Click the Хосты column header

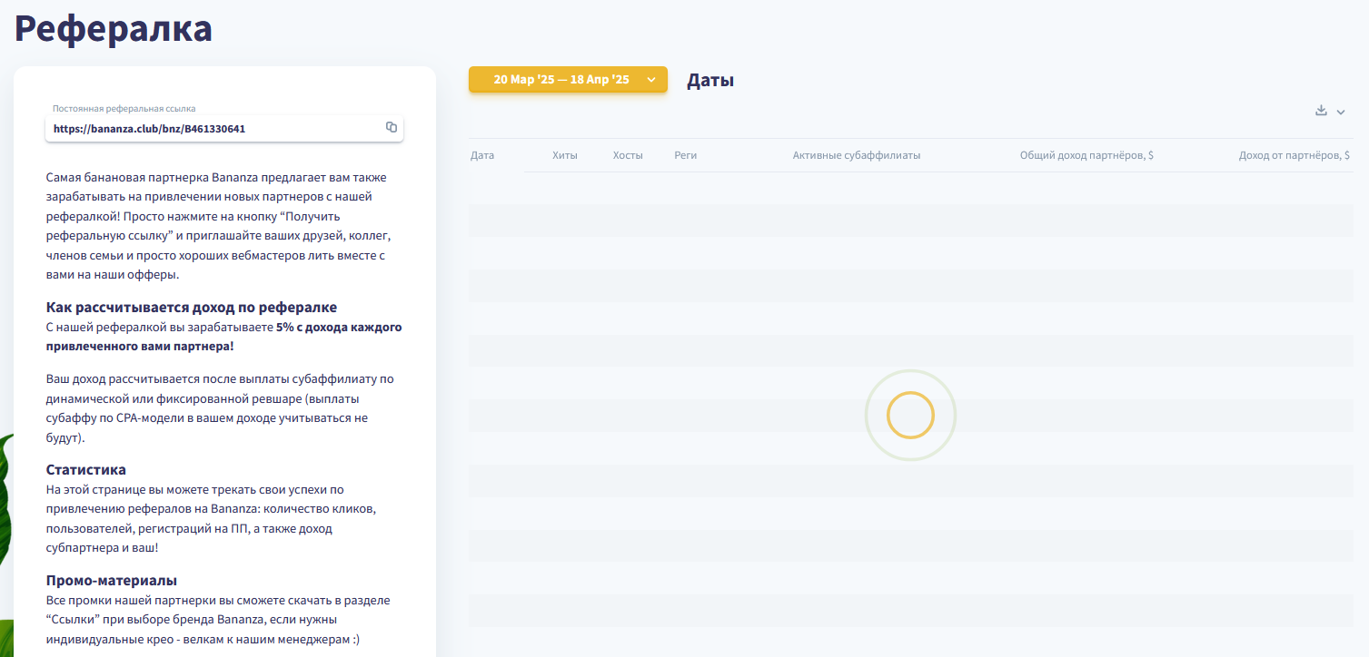[x=628, y=155]
